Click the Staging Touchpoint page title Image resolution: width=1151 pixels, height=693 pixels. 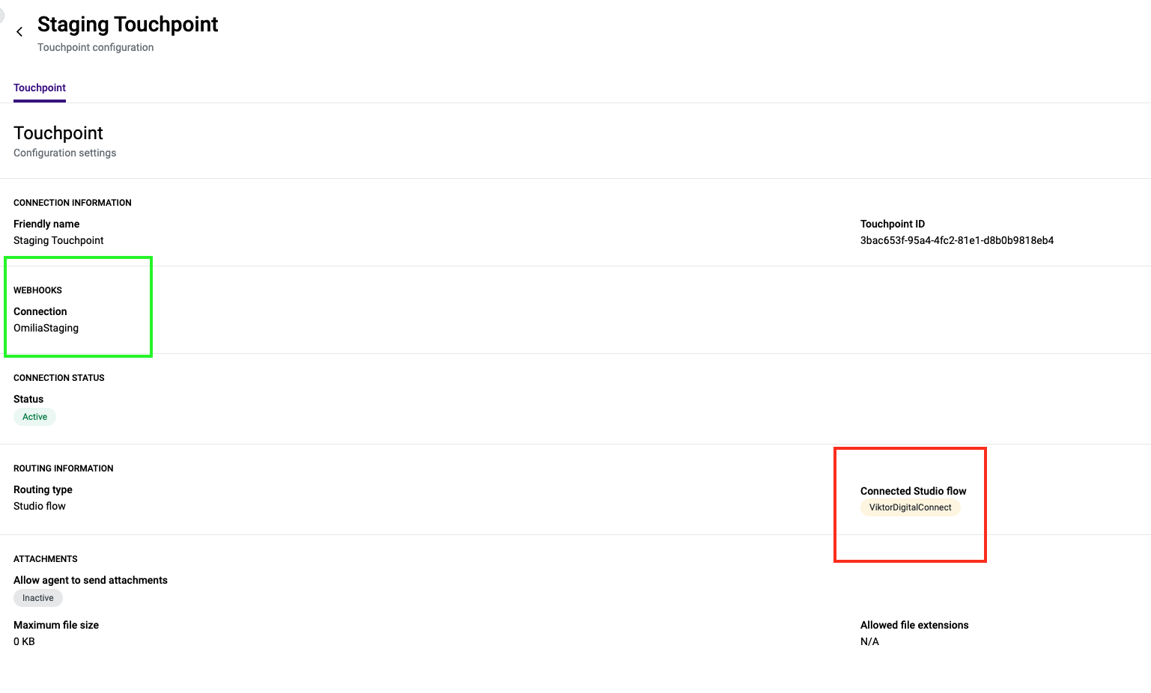pos(127,25)
